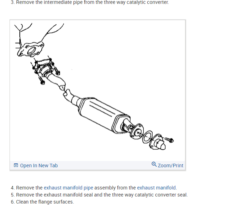Click the Open In New Tab icon
The image size is (231, 212).
tap(16, 166)
